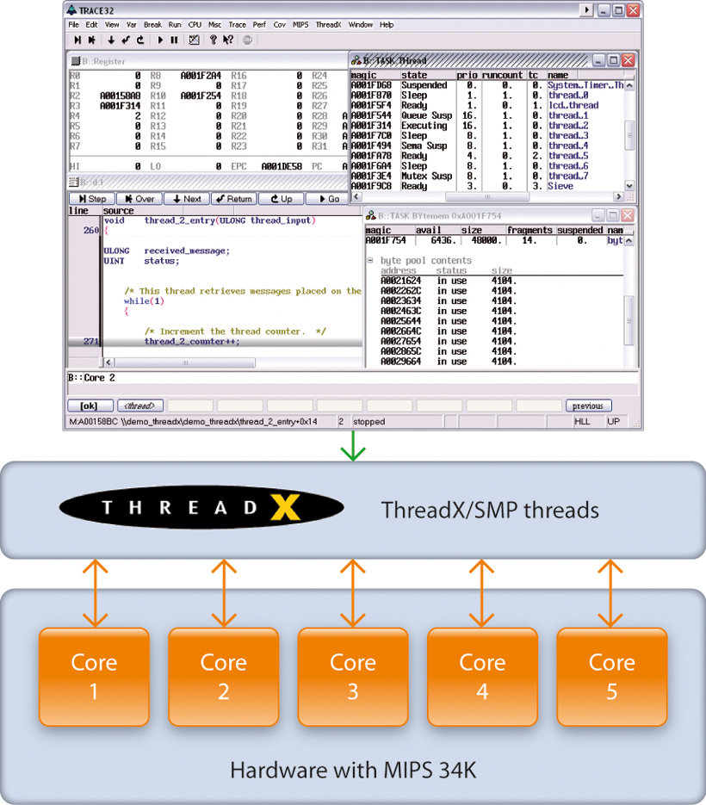Click the thread list horizontal scrollbar thumb
The height and width of the screenshot is (805, 706).
click(486, 196)
